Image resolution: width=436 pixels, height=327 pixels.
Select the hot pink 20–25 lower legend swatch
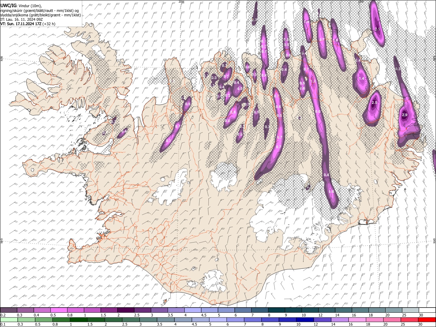392,320
